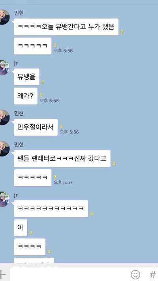The height and width of the screenshot is (281, 158).
Task: Tap the hashtag search icon
Action: click(x=152, y=275)
